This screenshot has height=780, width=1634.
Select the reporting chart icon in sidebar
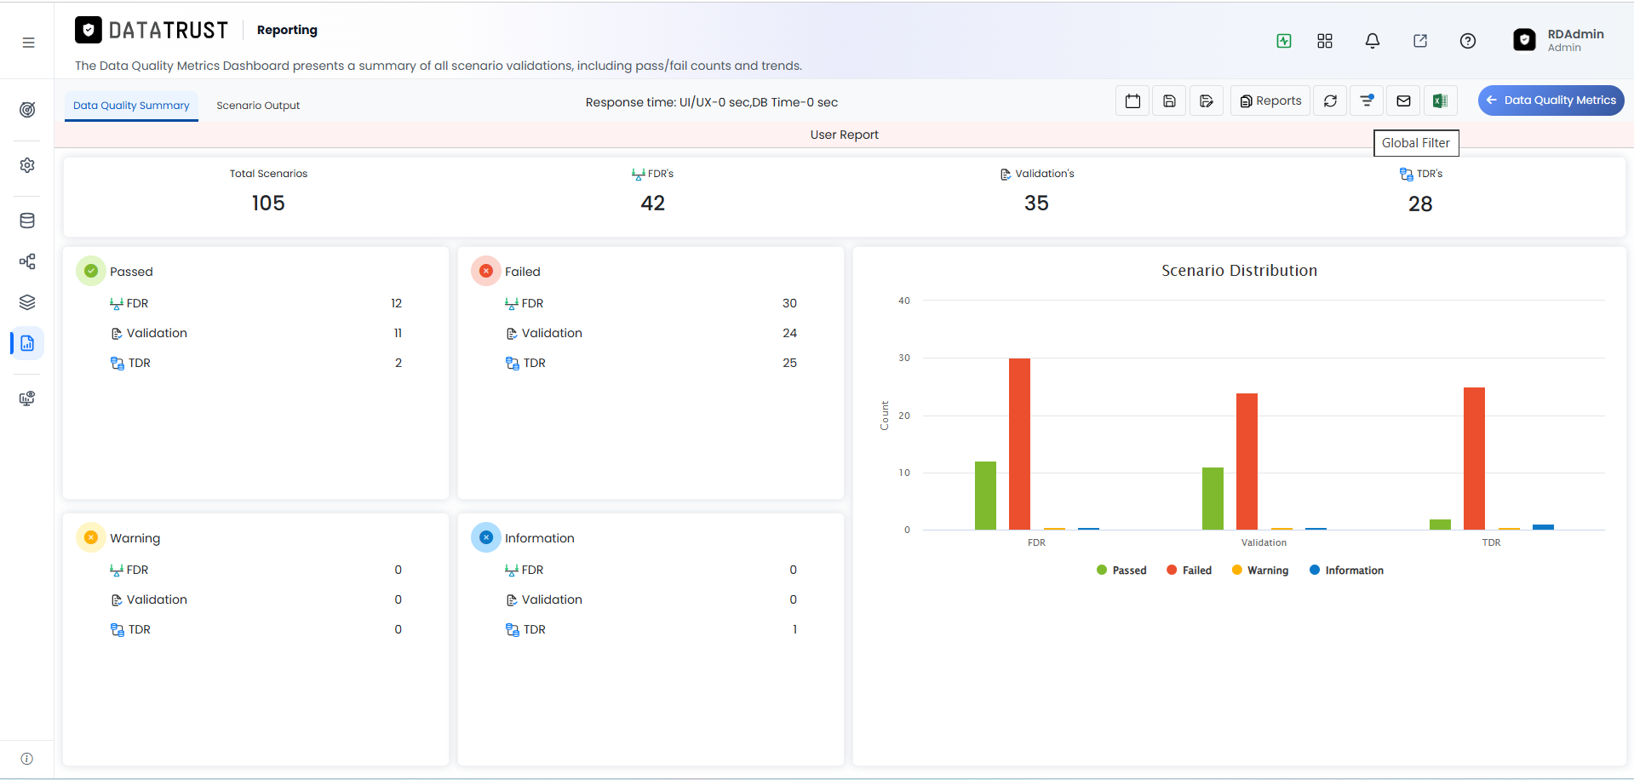27,343
